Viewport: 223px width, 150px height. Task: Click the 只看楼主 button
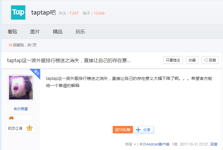[173, 60]
